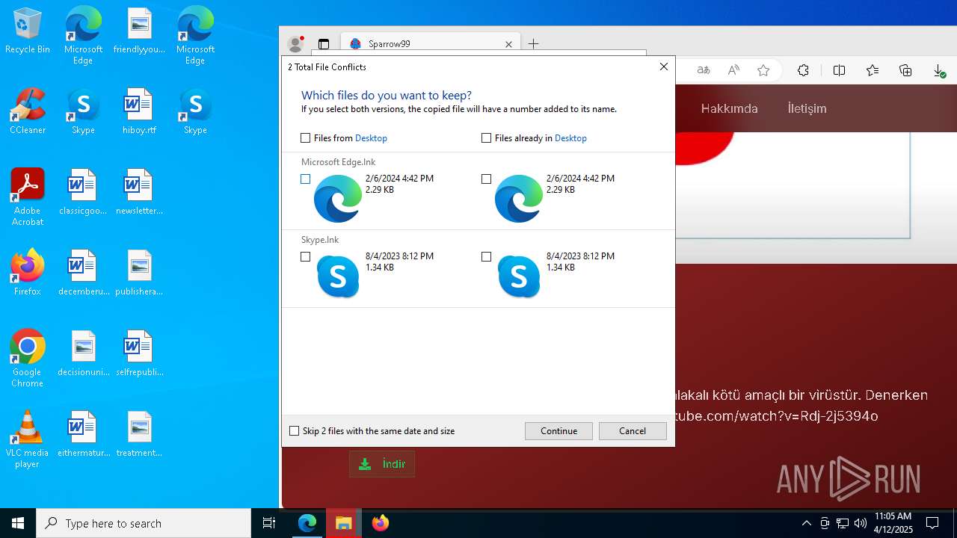This screenshot has width=957, height=538.
Task: Open İletişim menu item on webpage
Action: (807, 108)
